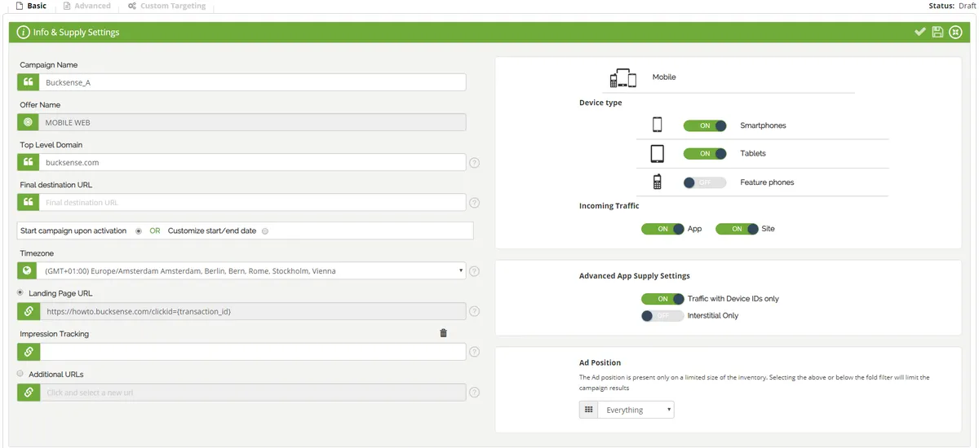The height and width of the screenshot is (448, 979).
Task: Click the smartphone device icon
Action: point(658,125)
